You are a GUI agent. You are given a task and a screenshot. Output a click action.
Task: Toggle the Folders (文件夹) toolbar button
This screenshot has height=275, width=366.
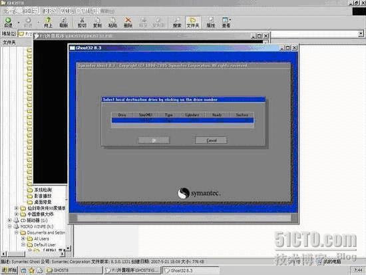(193, 22)
